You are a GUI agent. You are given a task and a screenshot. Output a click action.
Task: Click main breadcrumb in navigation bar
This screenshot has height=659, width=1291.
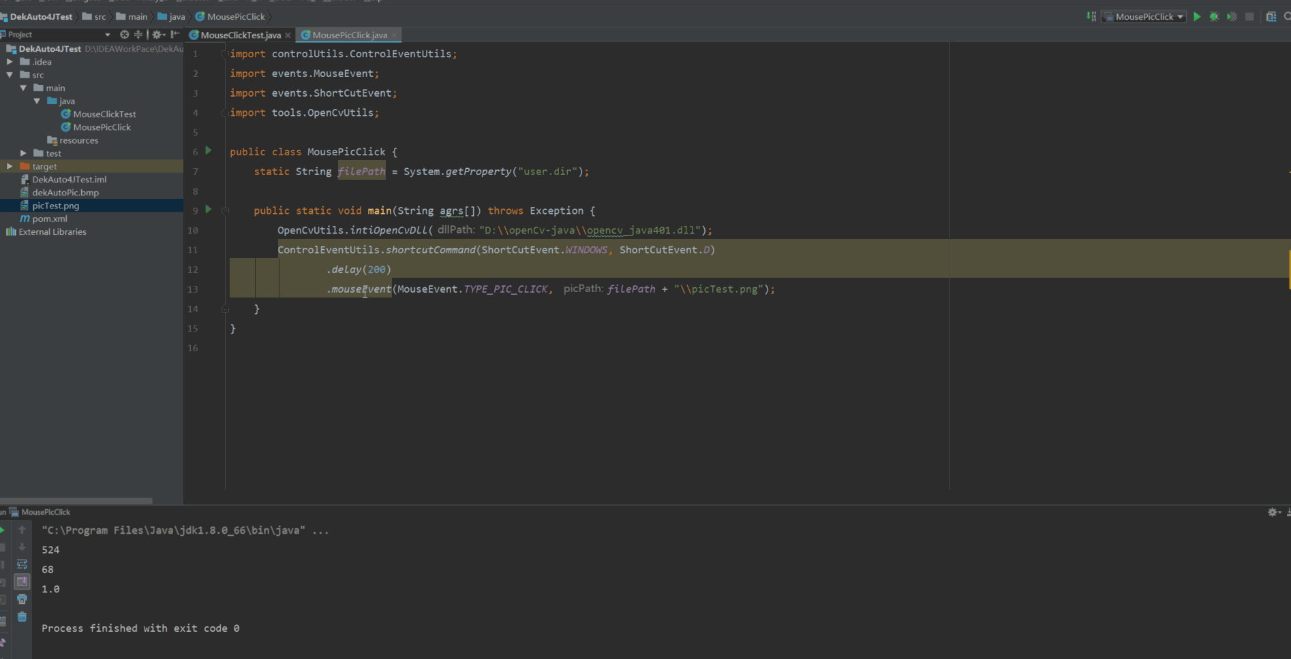[x=132, y=16]
